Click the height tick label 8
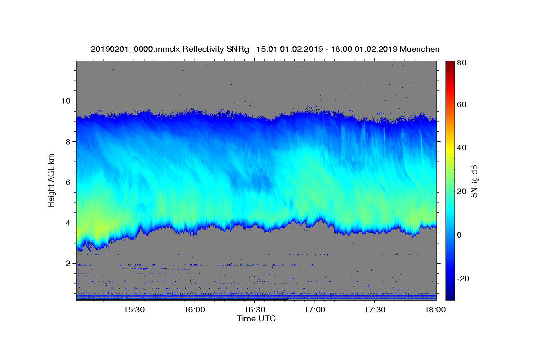Screen dimensions: 540x360 pos(68,141)
